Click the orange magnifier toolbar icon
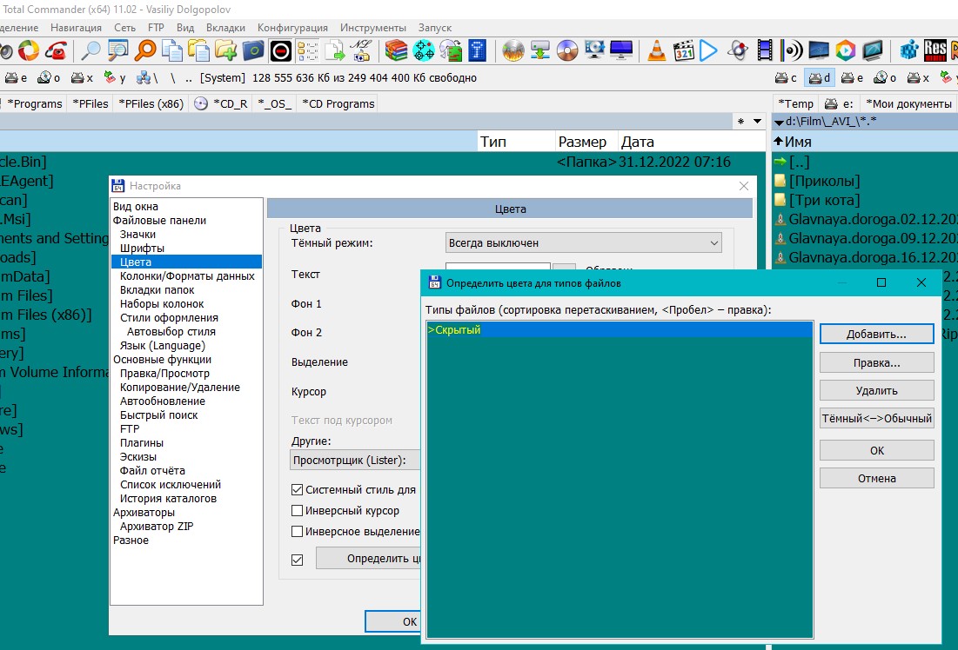This screenshot has height=650, width=958. [144, 50]
